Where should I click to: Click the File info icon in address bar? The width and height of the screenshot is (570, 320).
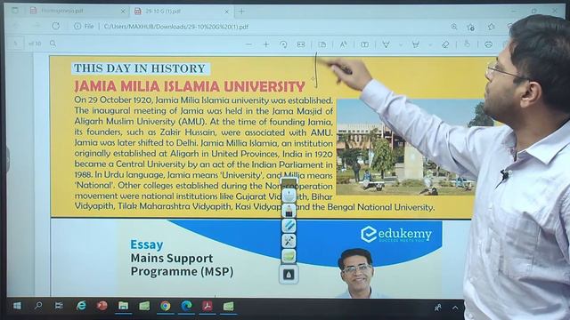point(77,26)
